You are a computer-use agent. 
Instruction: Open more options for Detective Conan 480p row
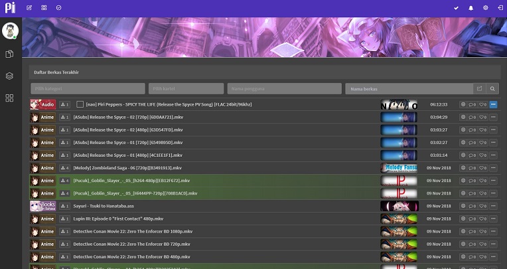pos(493,257)
